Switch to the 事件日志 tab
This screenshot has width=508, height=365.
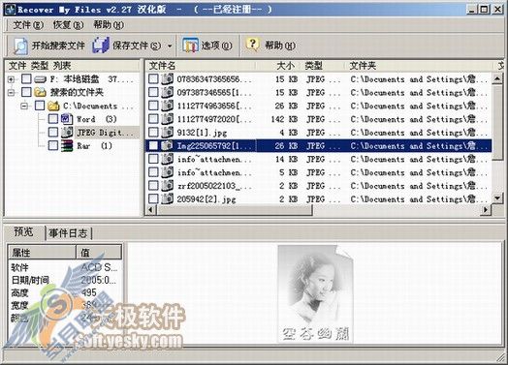(69, 233)
